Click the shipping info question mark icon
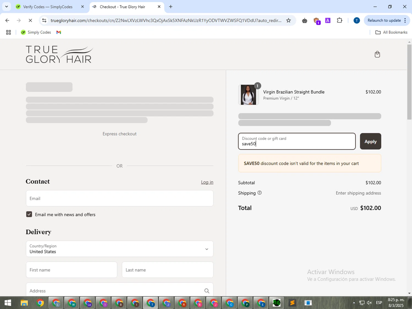Screen dimensions: 412x309 click(x=260, y=193)
